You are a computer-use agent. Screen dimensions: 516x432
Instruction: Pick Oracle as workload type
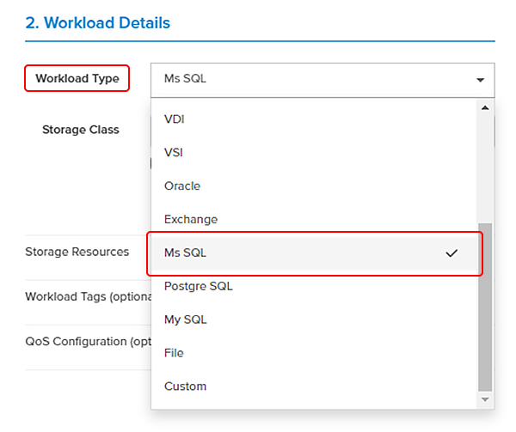pos(314,186)
